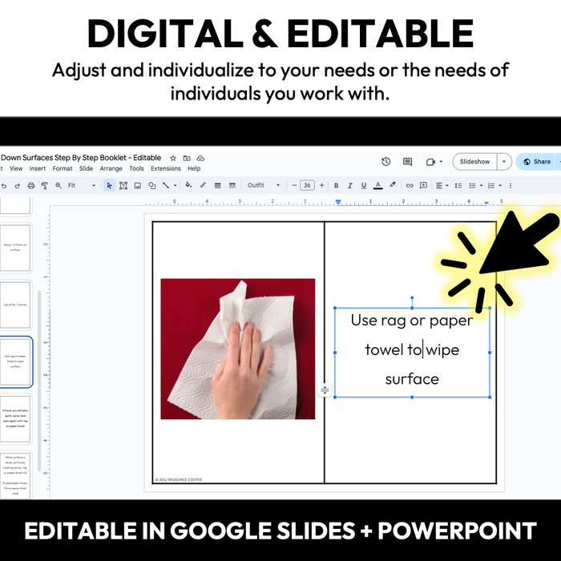Click the Share button
561x561 pixels.
537,162
